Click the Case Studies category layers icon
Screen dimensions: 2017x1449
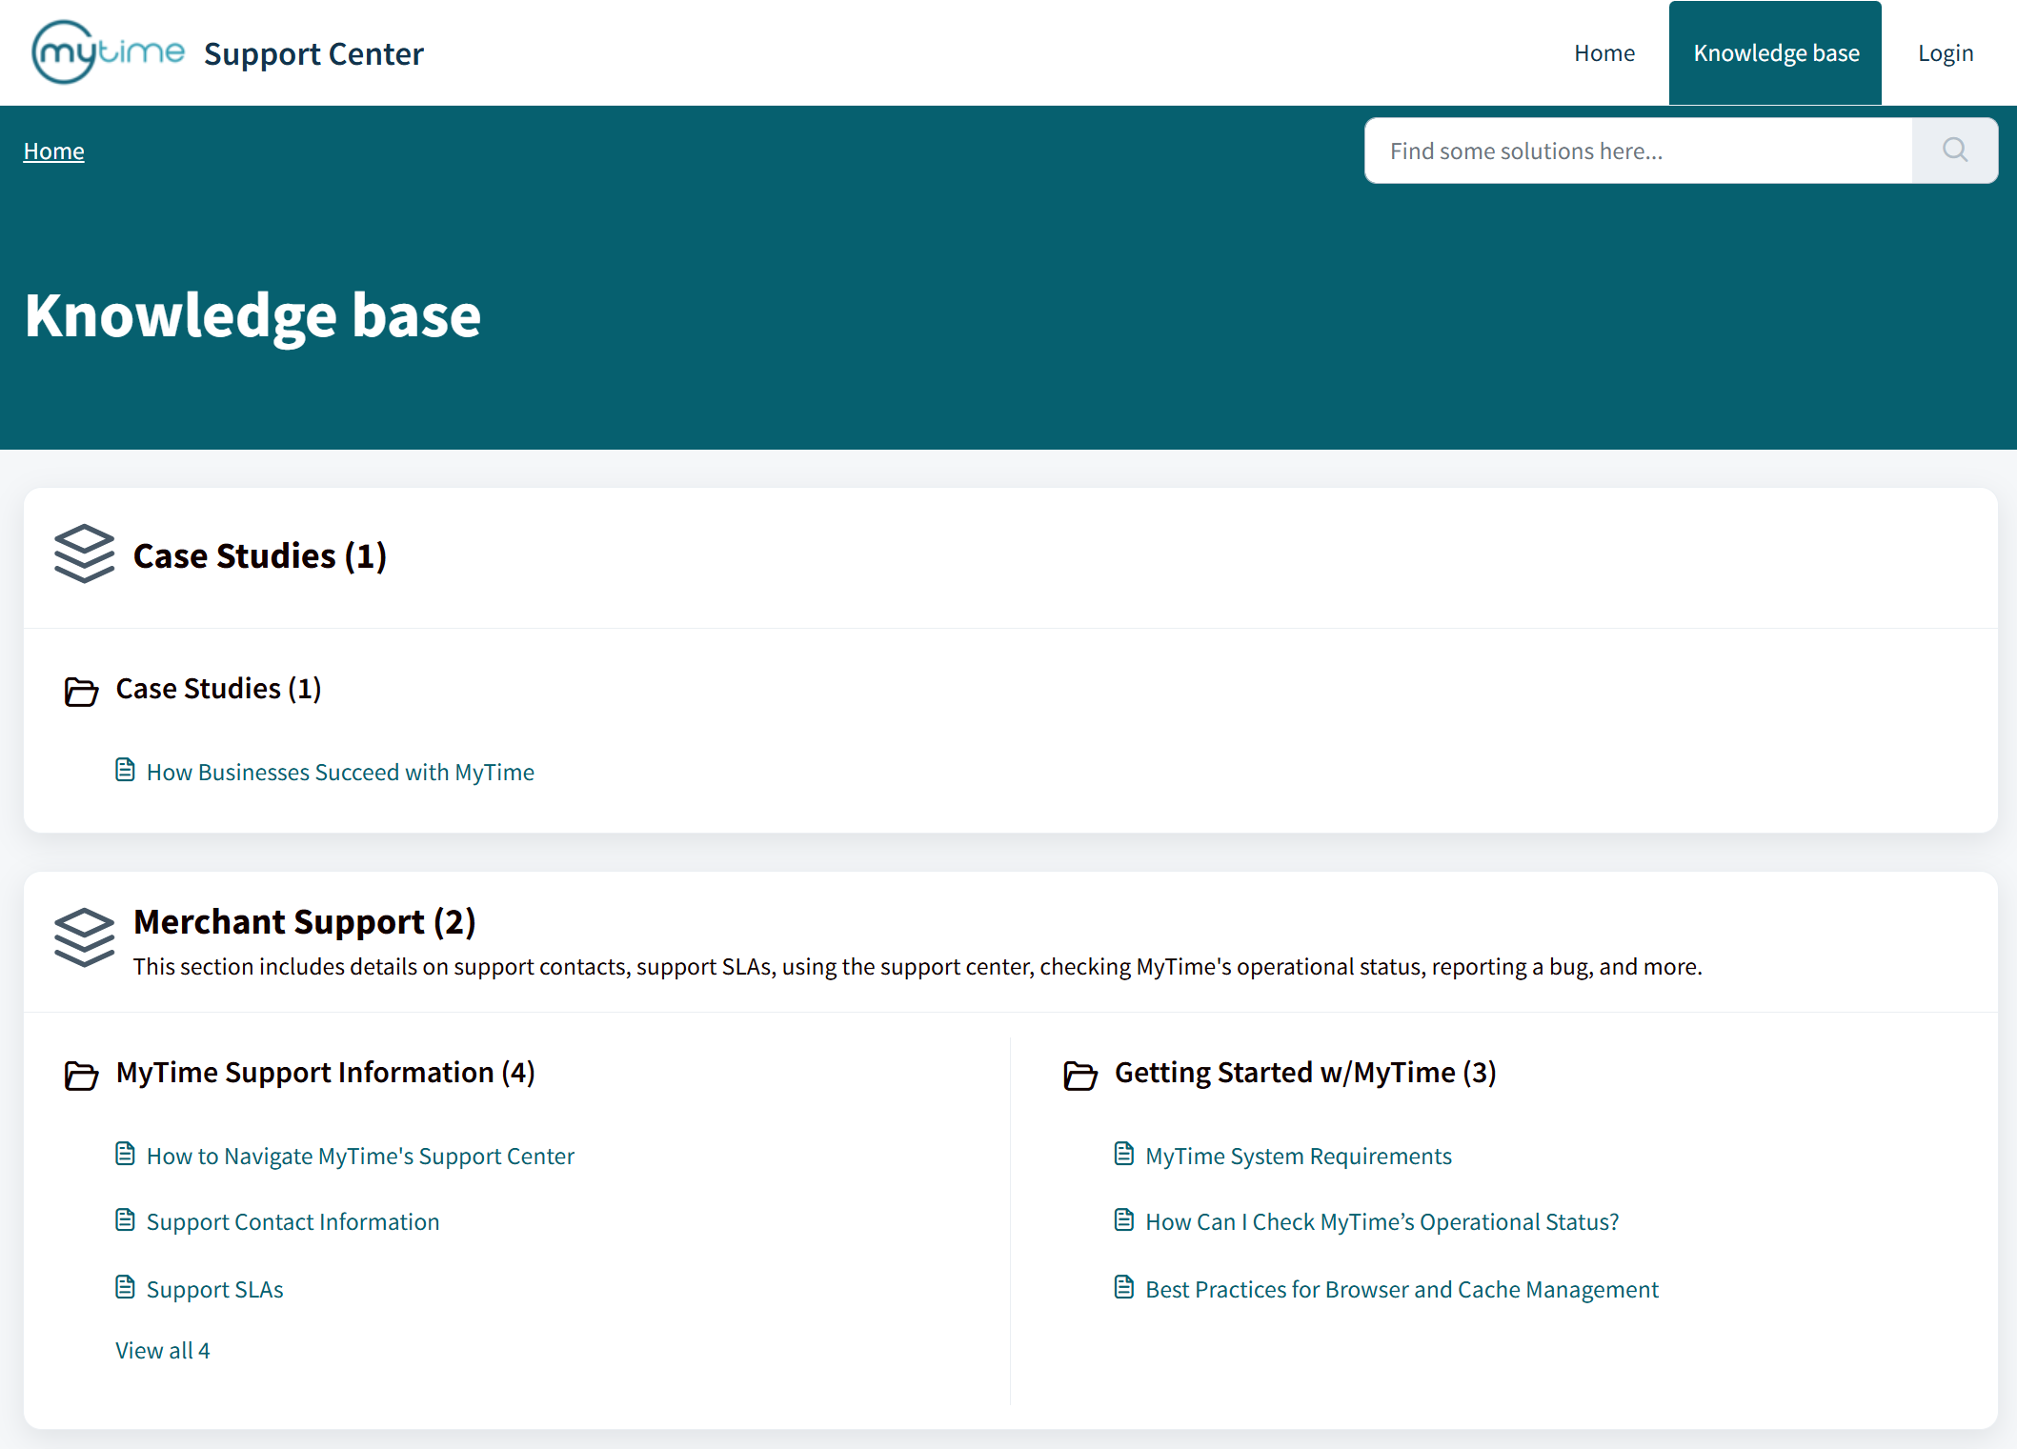[x=84, y=553]
